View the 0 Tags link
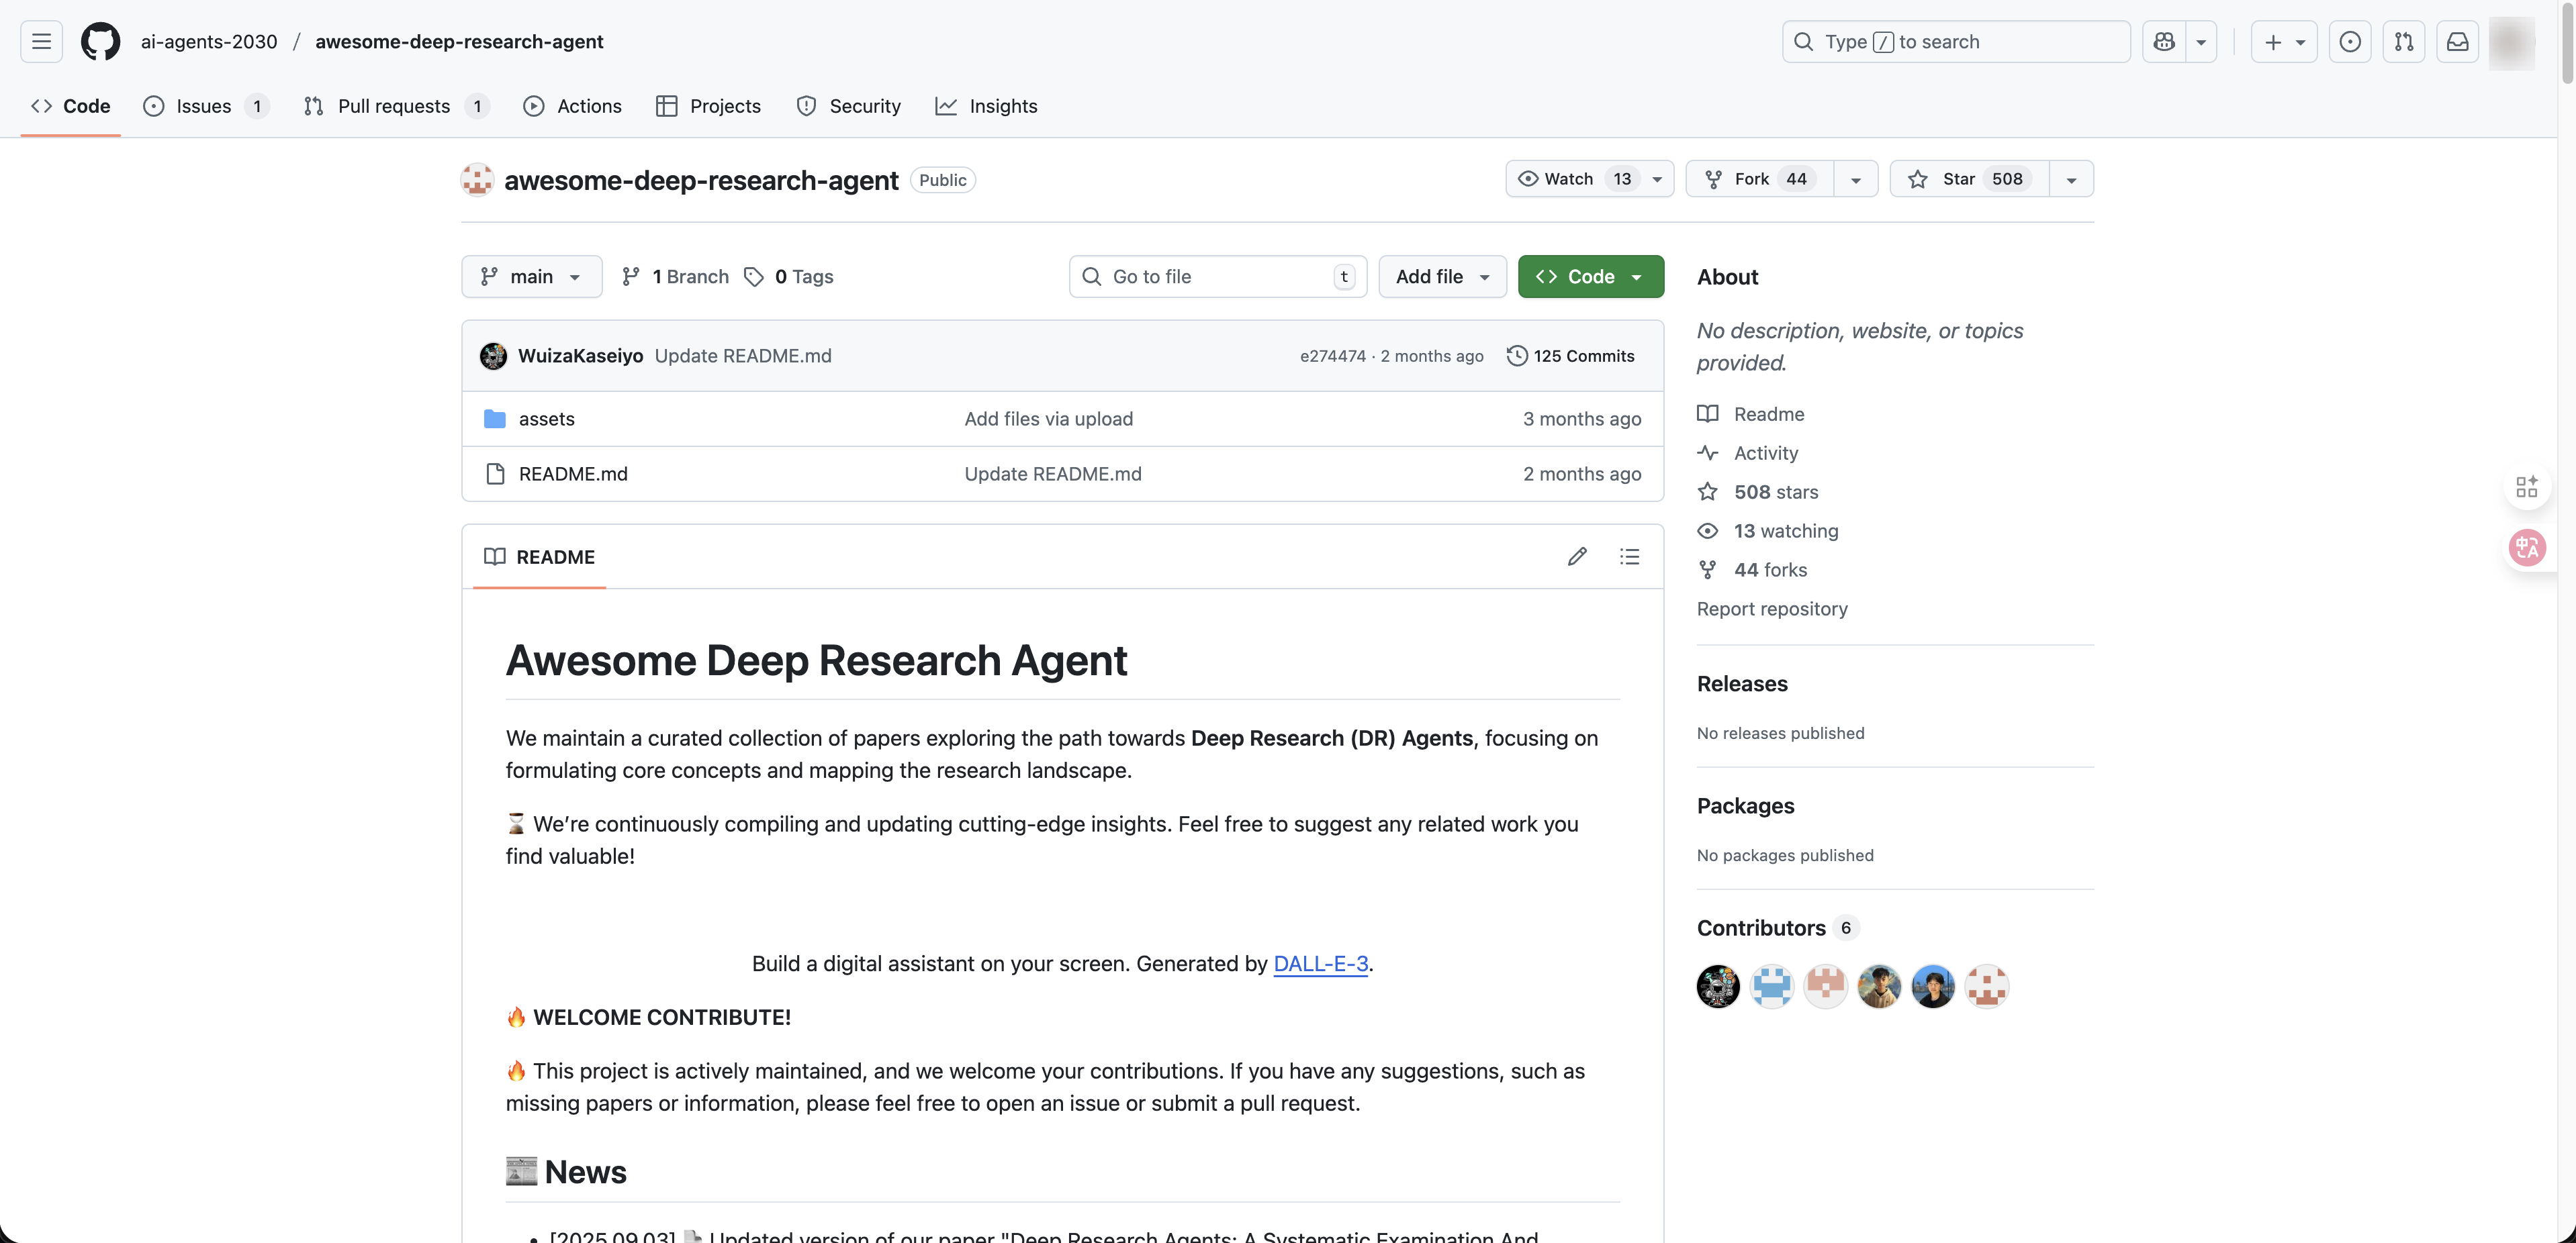The height and width of the screenshot is (1243, 2576). pos(789,276)
